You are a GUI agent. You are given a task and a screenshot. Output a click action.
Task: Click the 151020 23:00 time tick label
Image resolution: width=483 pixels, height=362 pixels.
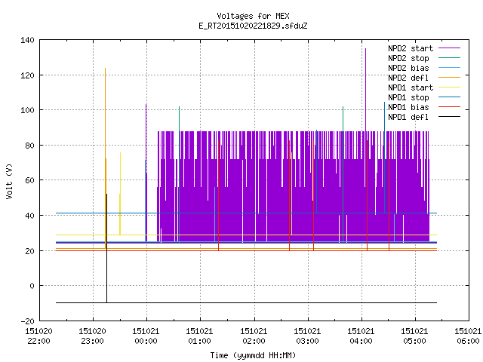click(x=92, y=336)
